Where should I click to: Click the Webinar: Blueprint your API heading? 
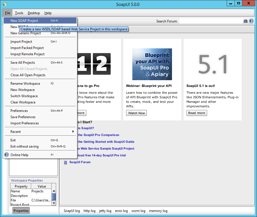[149, 86]
